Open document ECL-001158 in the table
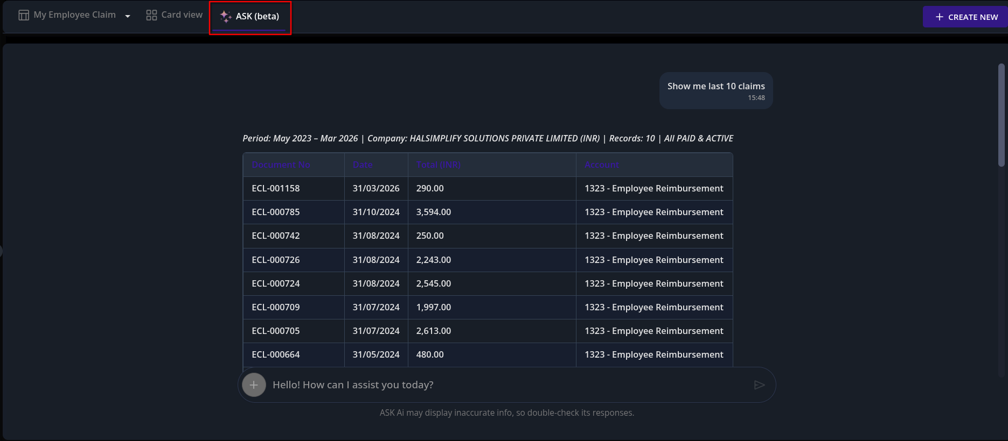 click(275, 189)
